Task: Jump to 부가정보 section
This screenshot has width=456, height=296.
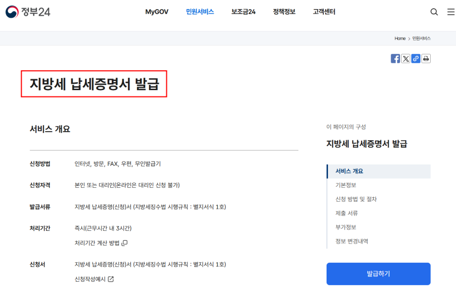Action: [346, 227]
